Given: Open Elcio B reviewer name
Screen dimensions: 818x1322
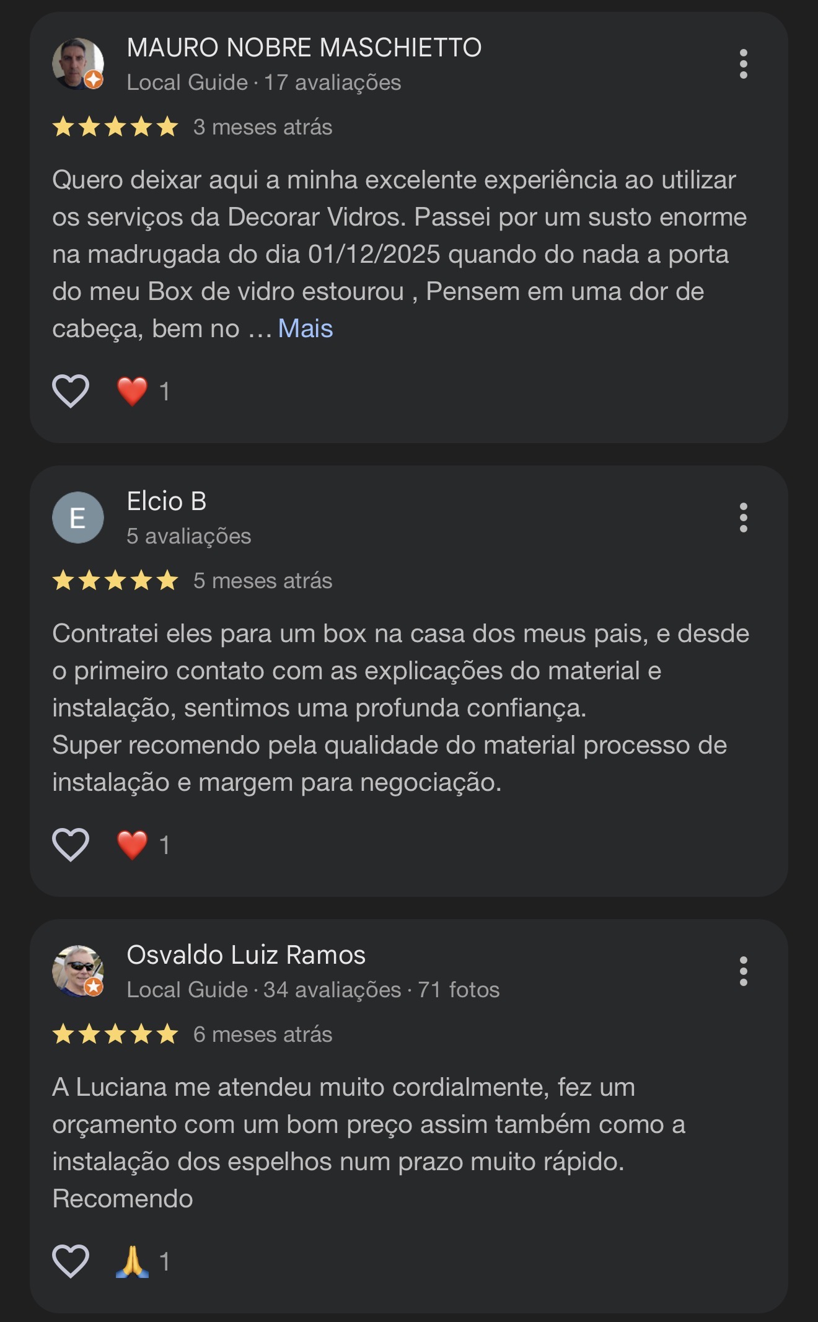Looking at the screenshot, I should [166, 501].
